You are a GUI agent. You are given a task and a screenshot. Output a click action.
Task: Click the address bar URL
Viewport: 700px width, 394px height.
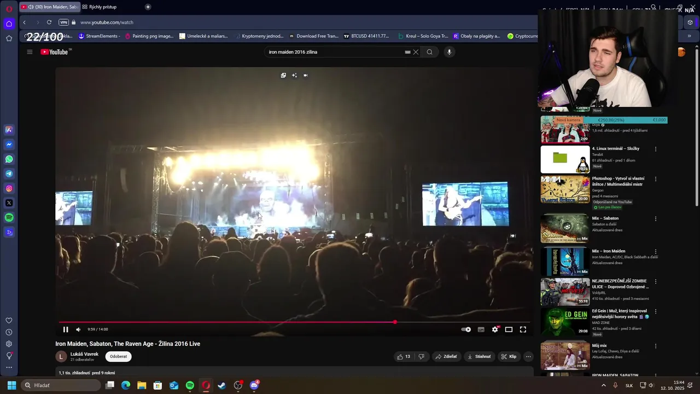pyautogui.click(x=107, y=22)
